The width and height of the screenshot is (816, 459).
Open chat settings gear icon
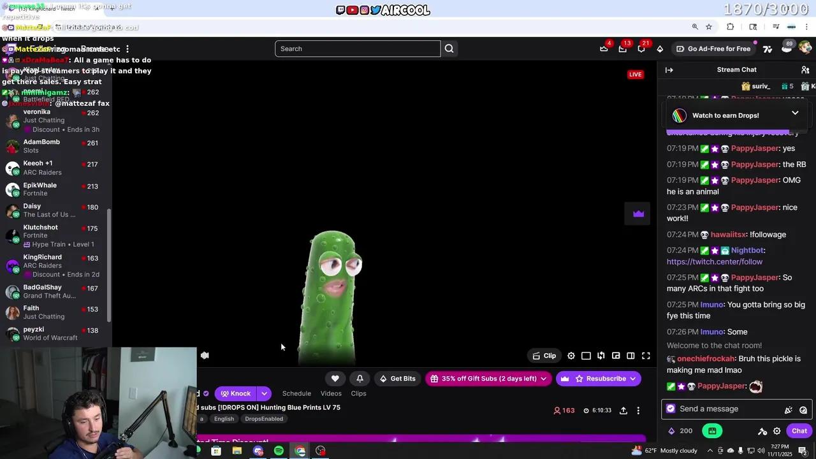coord(776,432)
